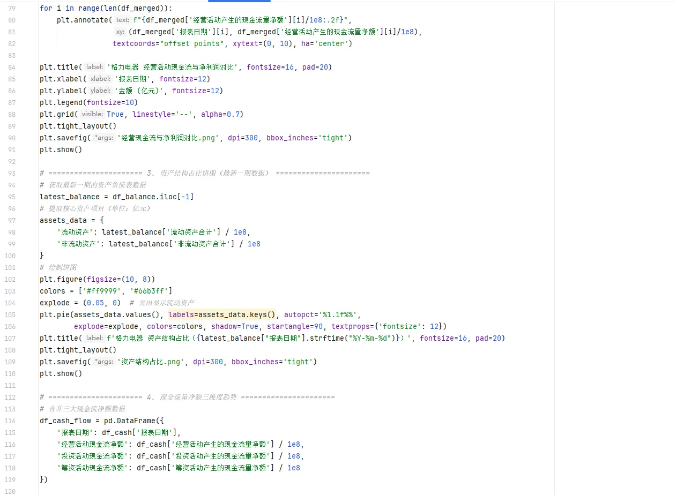The height and width of the screenshot is (495, 676).
Task: Click the "text:" inlay hint in plt.annotate
Action: point(123,20)
